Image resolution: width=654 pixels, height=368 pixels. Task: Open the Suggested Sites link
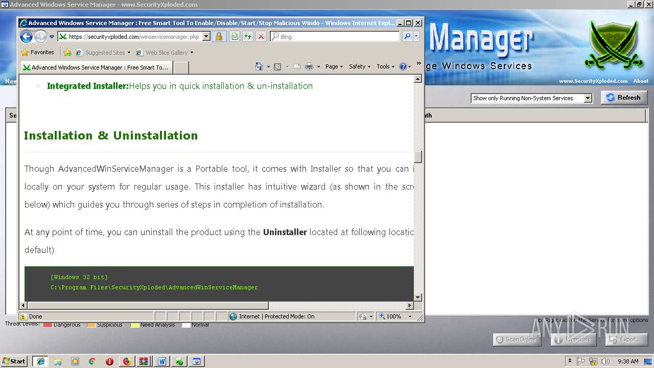[x=103, y=52]
